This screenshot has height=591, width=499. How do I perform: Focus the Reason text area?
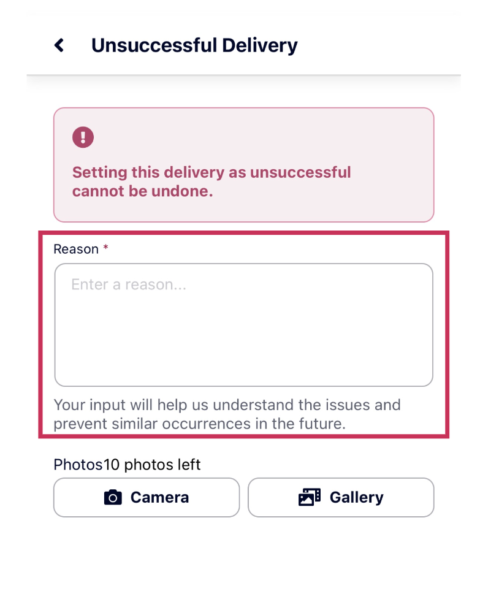coord(244,325)
